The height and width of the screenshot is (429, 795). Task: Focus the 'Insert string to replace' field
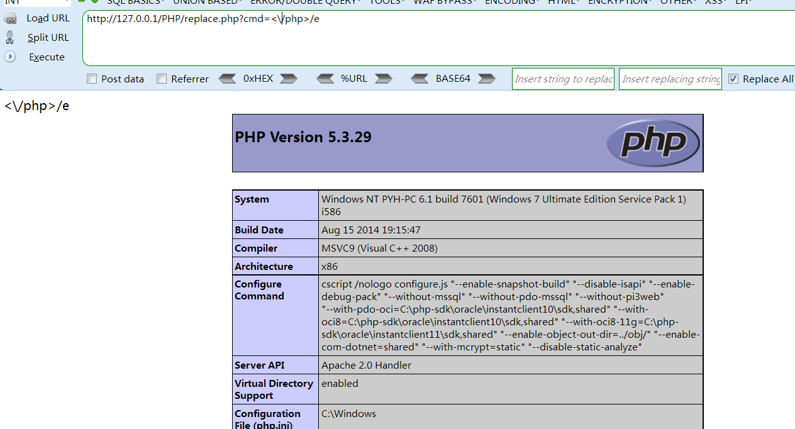coord(563,79)
